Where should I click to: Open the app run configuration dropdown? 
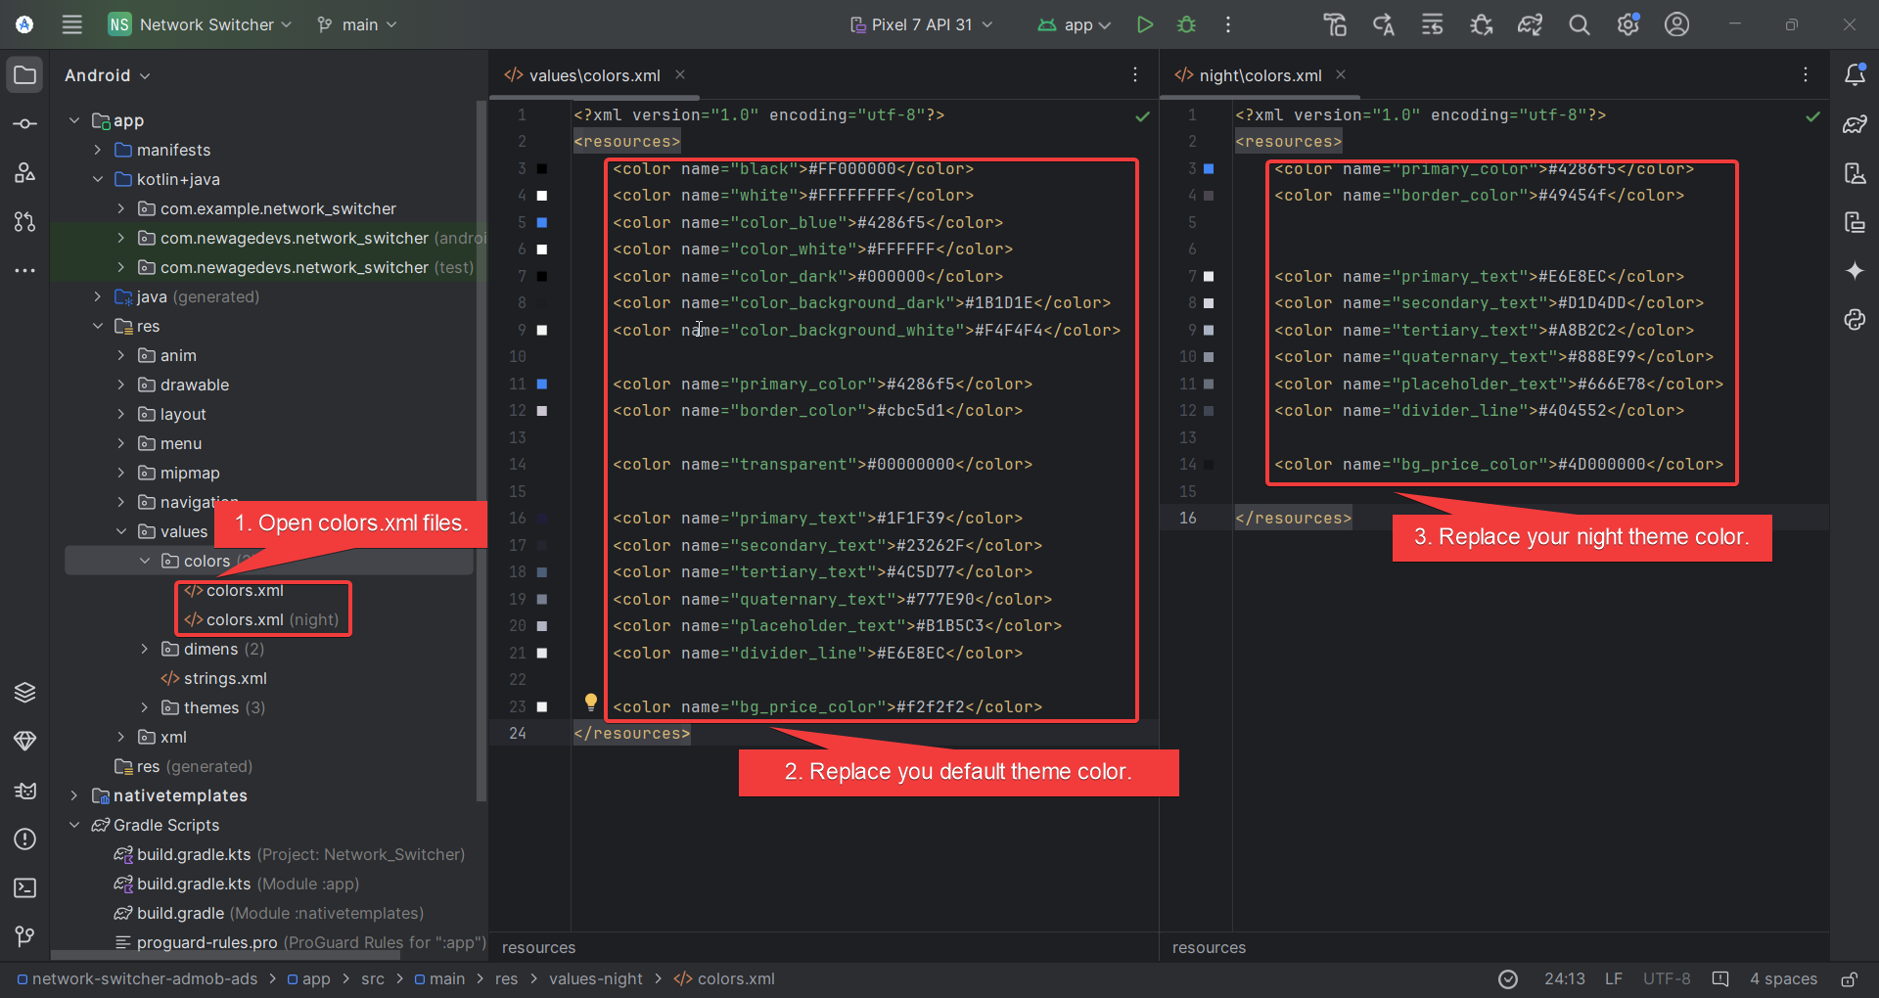(x=1075, y=24)
